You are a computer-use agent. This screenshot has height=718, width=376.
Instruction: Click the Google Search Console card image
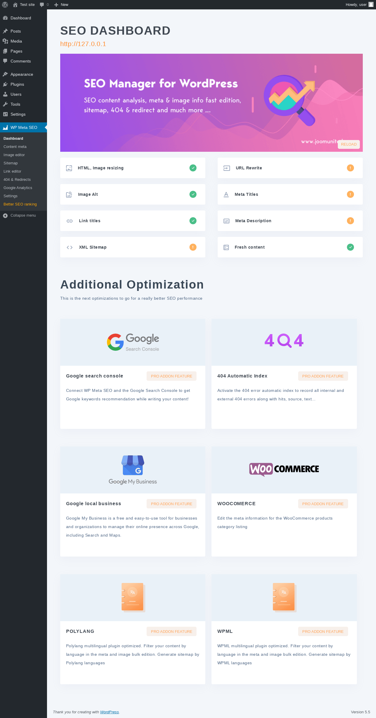point(133,342)
